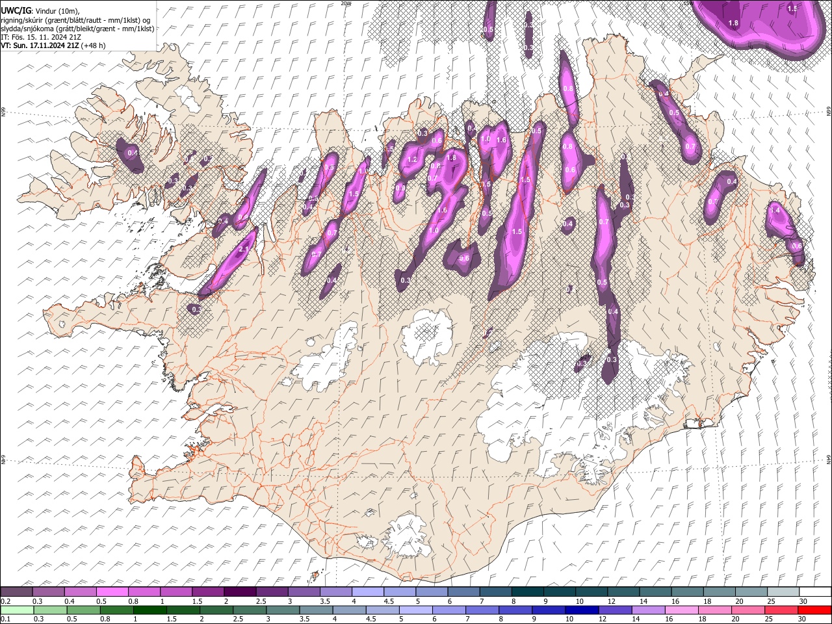
Task: Click the '1.2' precipitation value on the map
Action: [x=411, y=160]
